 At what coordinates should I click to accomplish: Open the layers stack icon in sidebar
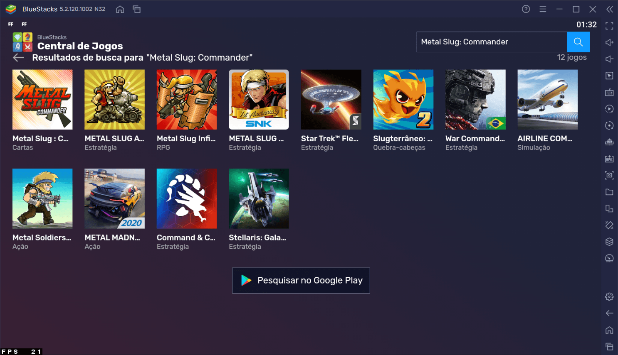(x=609, y=242)
